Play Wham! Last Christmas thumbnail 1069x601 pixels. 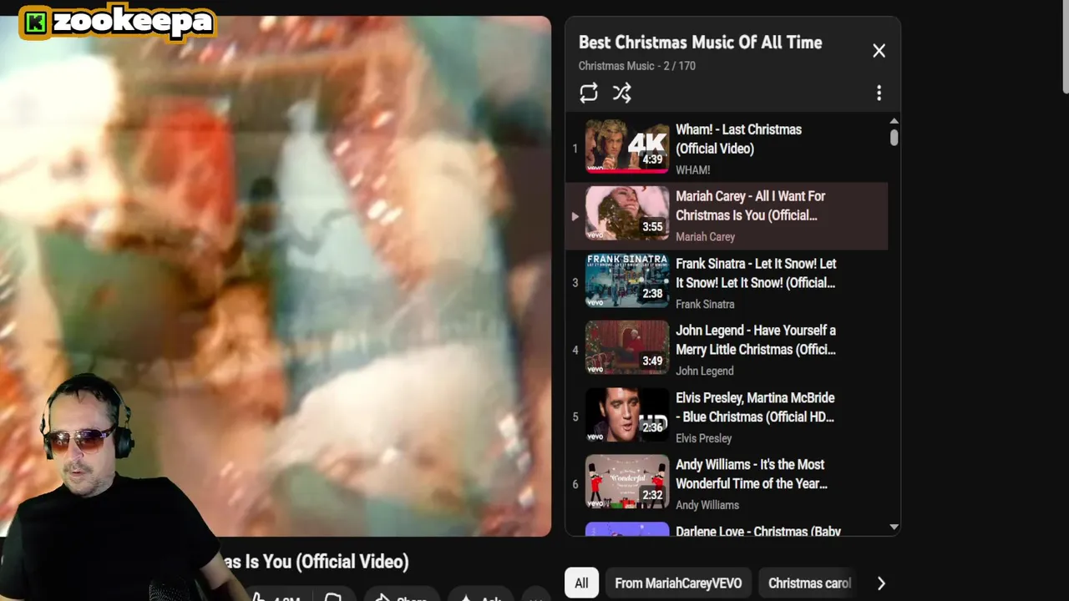pyautogui.click(x=627, y=146)
